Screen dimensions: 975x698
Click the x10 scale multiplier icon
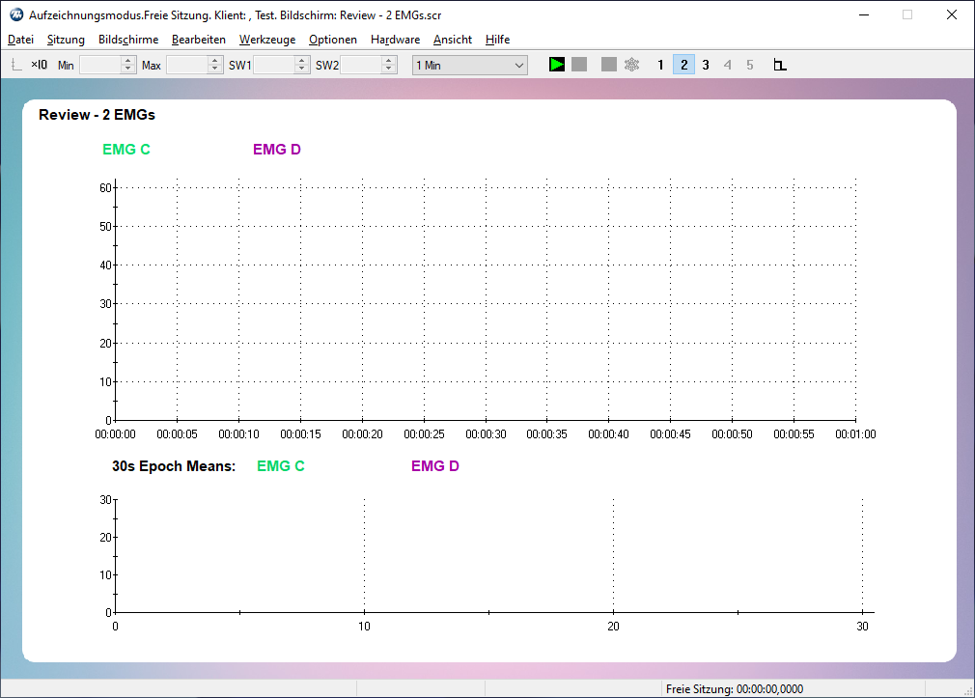click(40, 65)
